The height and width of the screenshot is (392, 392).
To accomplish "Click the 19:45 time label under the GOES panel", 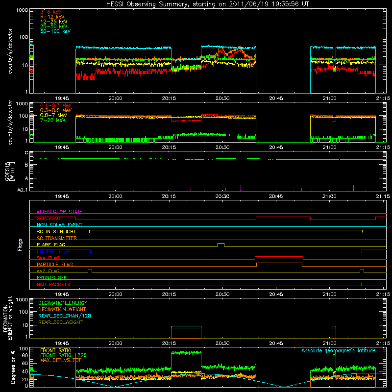I will [x=62, y=196].
